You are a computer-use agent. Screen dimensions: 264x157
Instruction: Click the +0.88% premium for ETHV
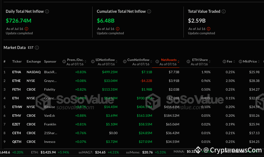81,116
